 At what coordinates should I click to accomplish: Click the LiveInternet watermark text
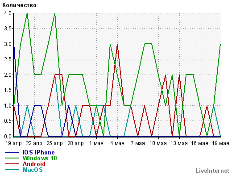coord(212,171)
